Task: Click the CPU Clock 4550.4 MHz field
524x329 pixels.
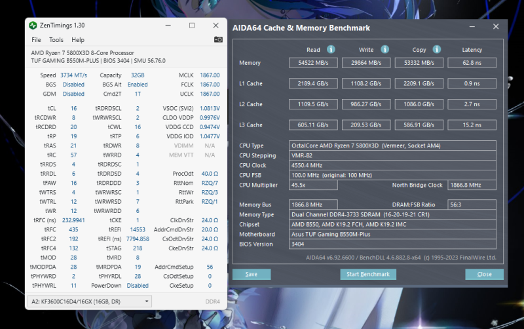Action: pyautogui.click(x=392, y=166)
